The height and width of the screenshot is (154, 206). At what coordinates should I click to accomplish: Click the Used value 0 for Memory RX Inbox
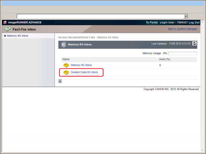160,65
